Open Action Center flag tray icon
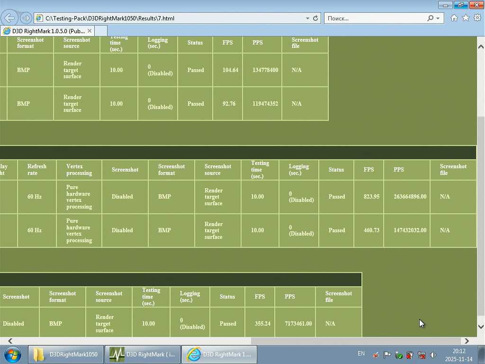Image resolution: width=485 pixels, height=364 pixels. click(x=387, y=355)
